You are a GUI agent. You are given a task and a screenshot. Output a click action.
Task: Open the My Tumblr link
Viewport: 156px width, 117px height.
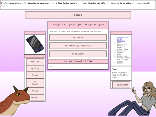78,38
